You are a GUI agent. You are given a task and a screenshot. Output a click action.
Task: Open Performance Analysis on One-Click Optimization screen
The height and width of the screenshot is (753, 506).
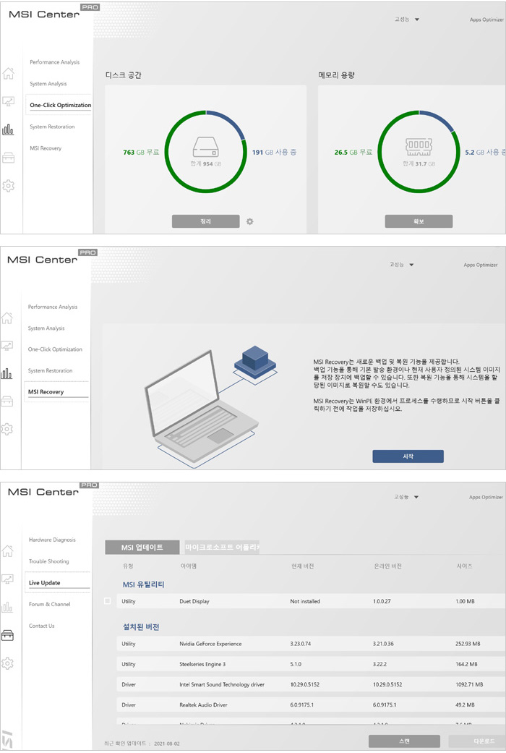coord(55,62)
